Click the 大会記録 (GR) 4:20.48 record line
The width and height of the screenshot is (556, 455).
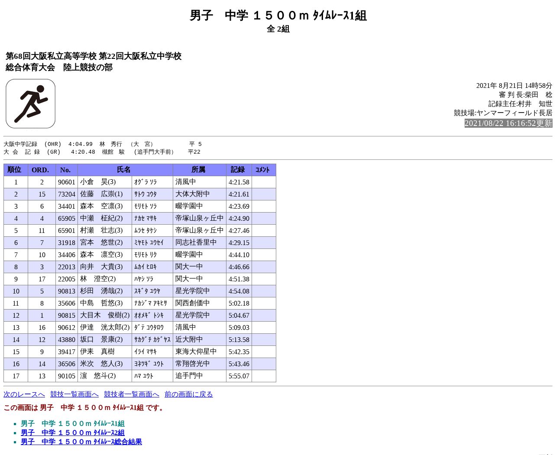[x=102, y=152]
